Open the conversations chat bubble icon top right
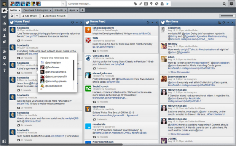 click(x=231, y=4)
